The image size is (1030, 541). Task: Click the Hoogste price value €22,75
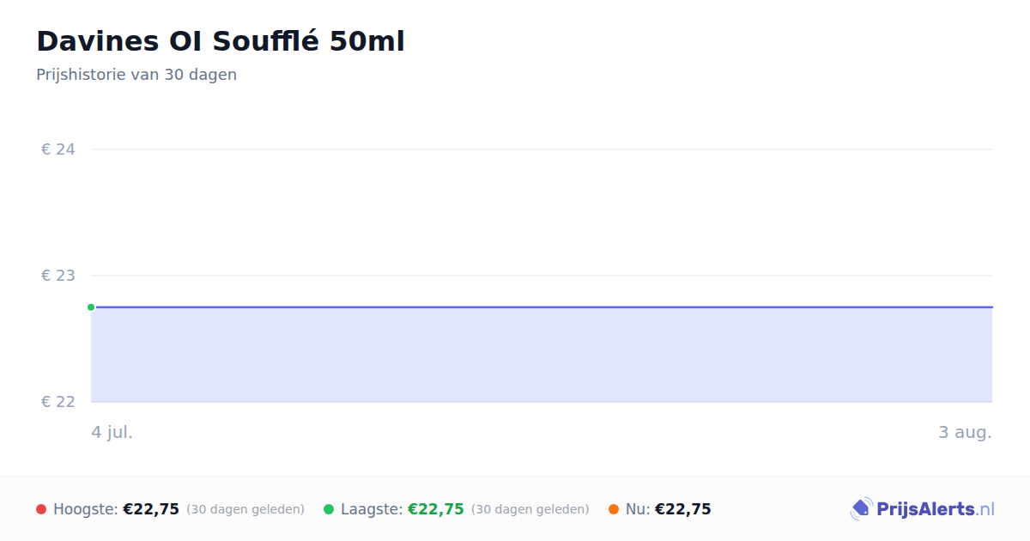point(151,509)
